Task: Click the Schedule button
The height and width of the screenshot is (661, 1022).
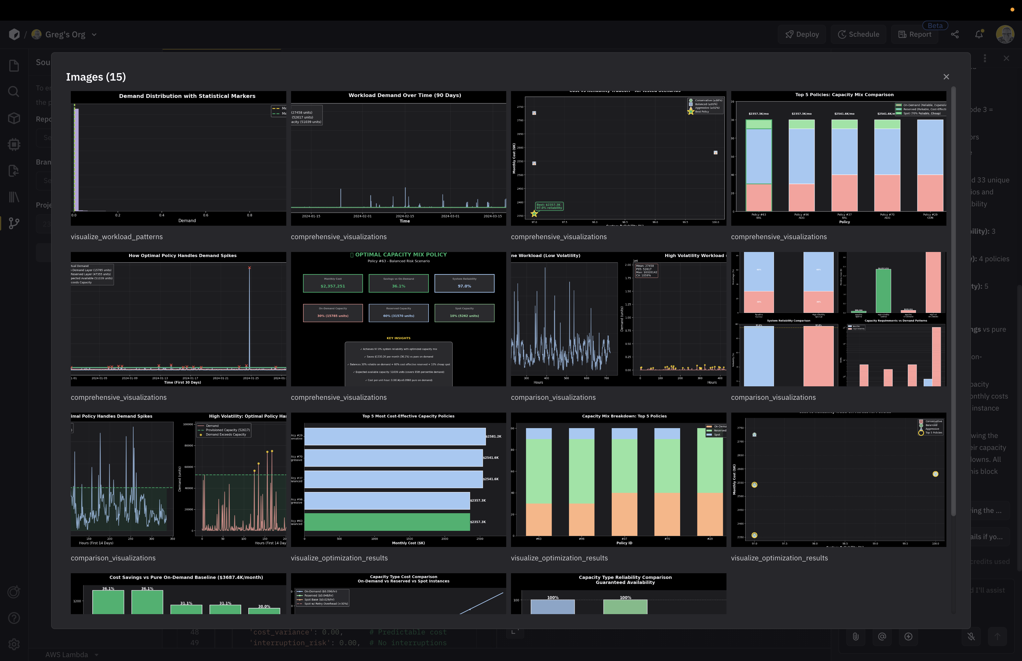Action: [x=859, y=34]
